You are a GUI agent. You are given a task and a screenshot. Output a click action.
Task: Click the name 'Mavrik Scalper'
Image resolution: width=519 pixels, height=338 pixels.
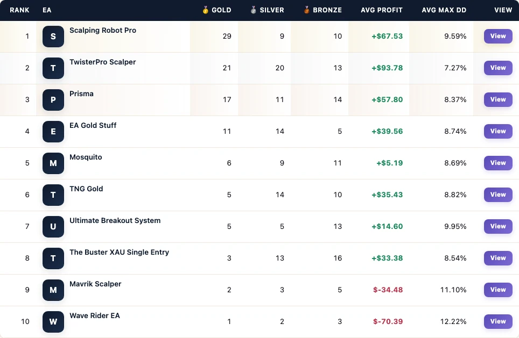click(x=95, y=284)
